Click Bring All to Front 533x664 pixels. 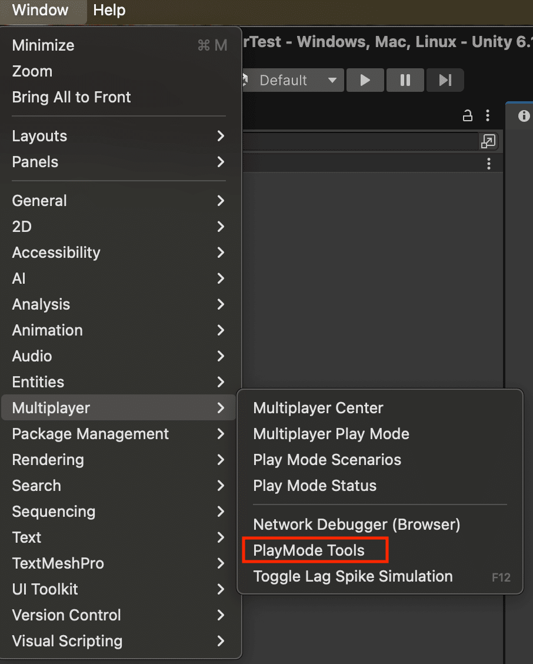tap(71, 97)
